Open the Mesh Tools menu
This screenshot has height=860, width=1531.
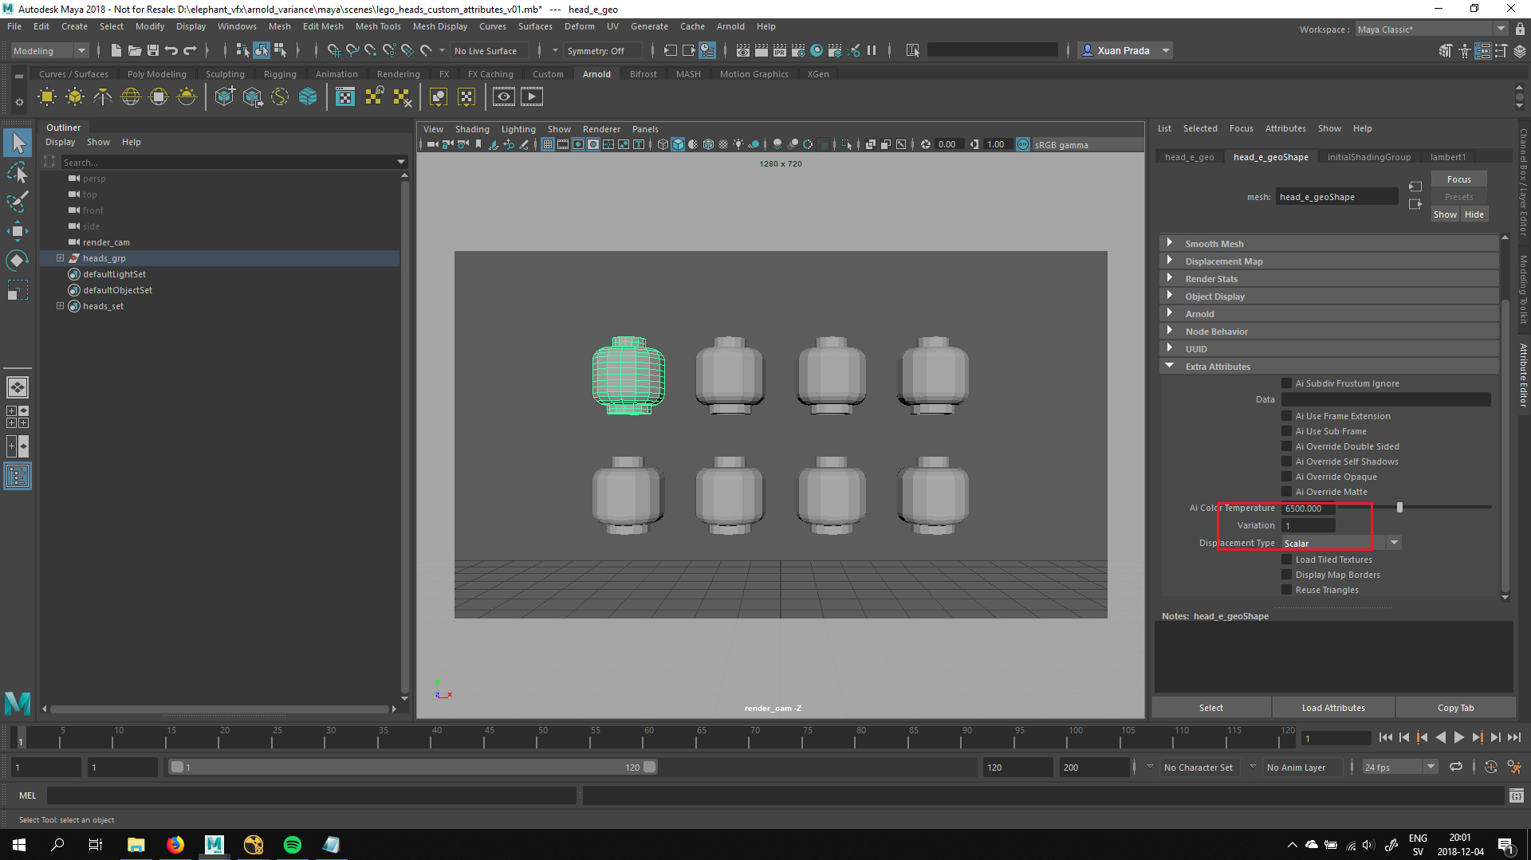[x=378, y=26]
